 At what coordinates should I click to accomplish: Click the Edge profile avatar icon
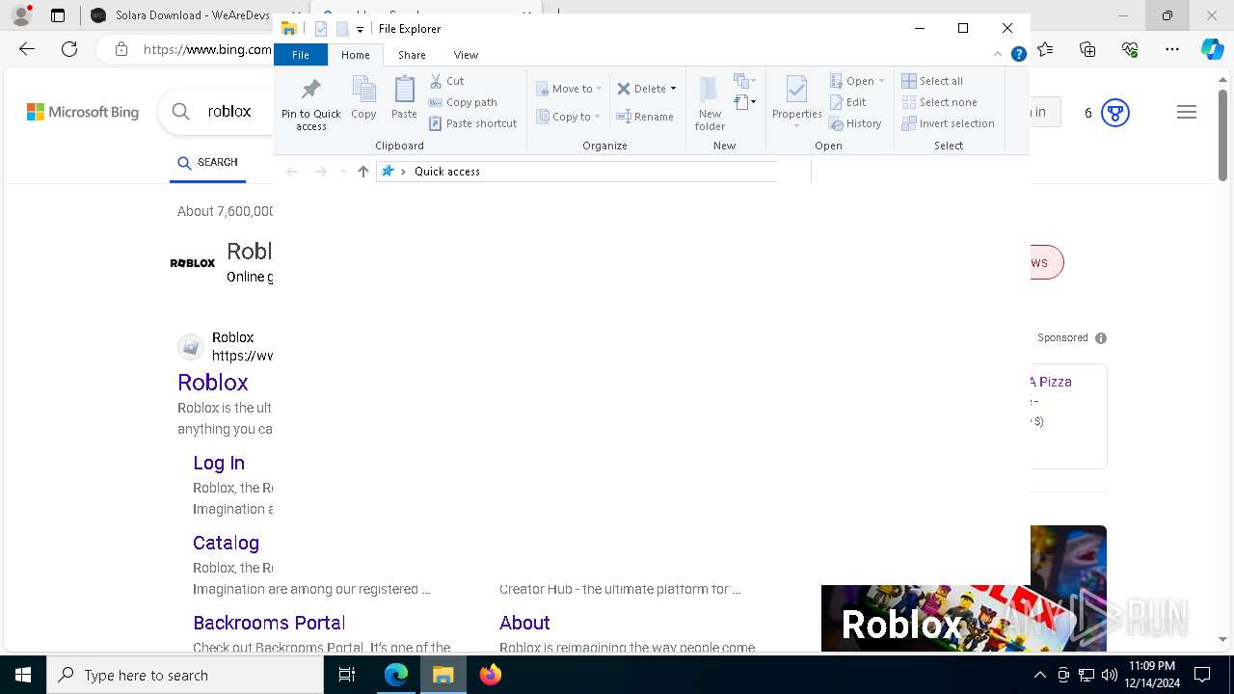(20, 15)
